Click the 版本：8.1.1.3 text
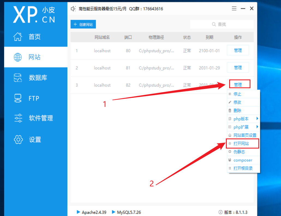Viewport: 281px width, 216px height. 236,212
